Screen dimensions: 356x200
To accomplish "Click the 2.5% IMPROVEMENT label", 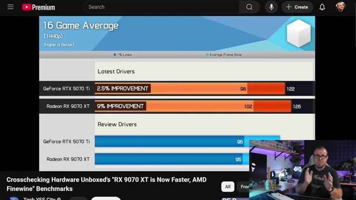I will click(122, 89).
